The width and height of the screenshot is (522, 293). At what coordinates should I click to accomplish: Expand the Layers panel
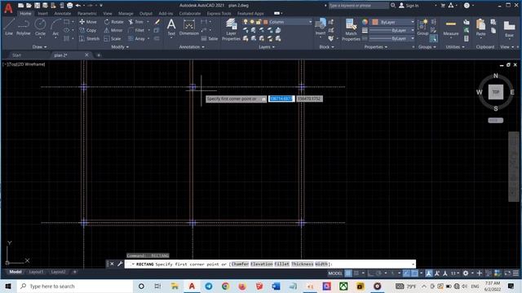(267, 47)
